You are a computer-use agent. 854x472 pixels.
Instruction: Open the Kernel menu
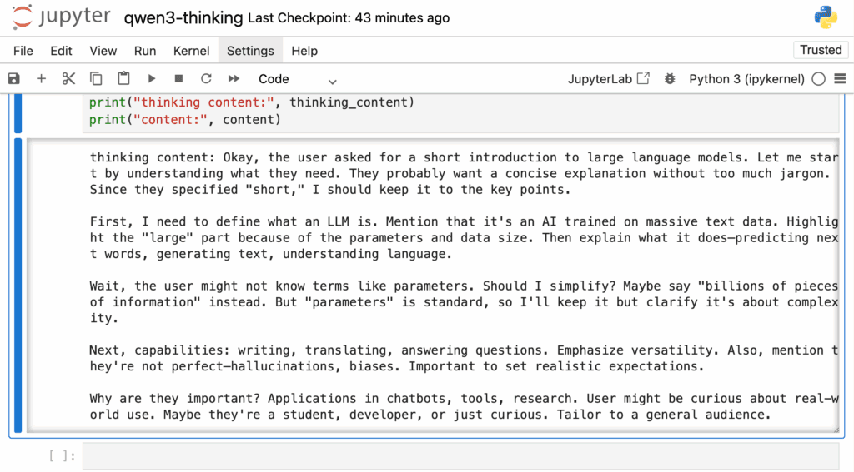pos(191,51)
